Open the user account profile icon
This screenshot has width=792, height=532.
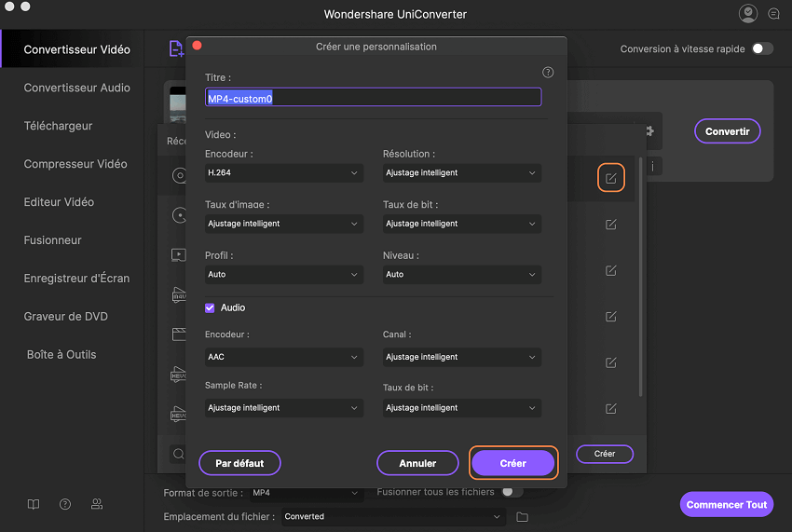[747, 14]
